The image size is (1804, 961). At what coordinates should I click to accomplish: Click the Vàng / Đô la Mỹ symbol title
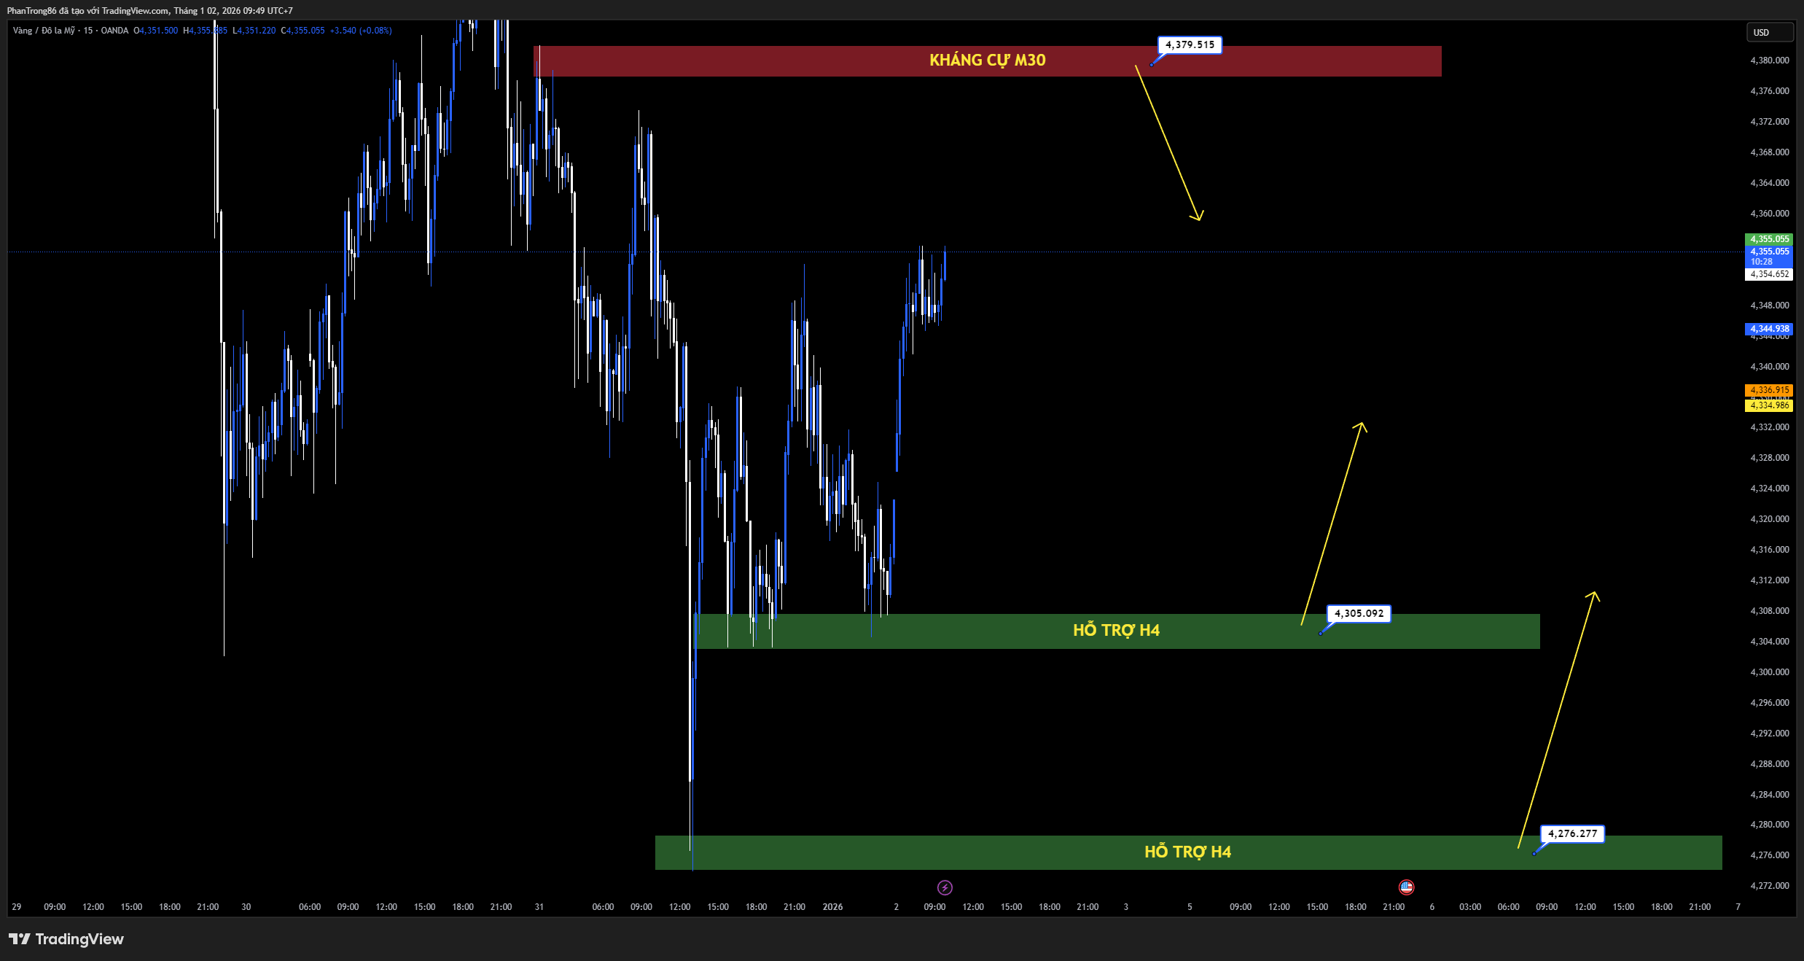coord(44,31)
